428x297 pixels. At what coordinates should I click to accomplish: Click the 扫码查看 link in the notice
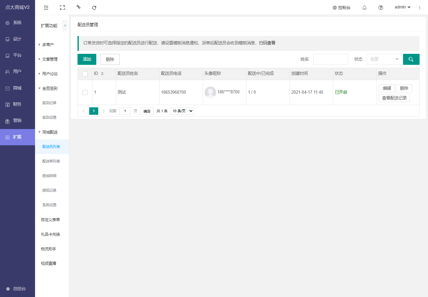click(267, 43)
